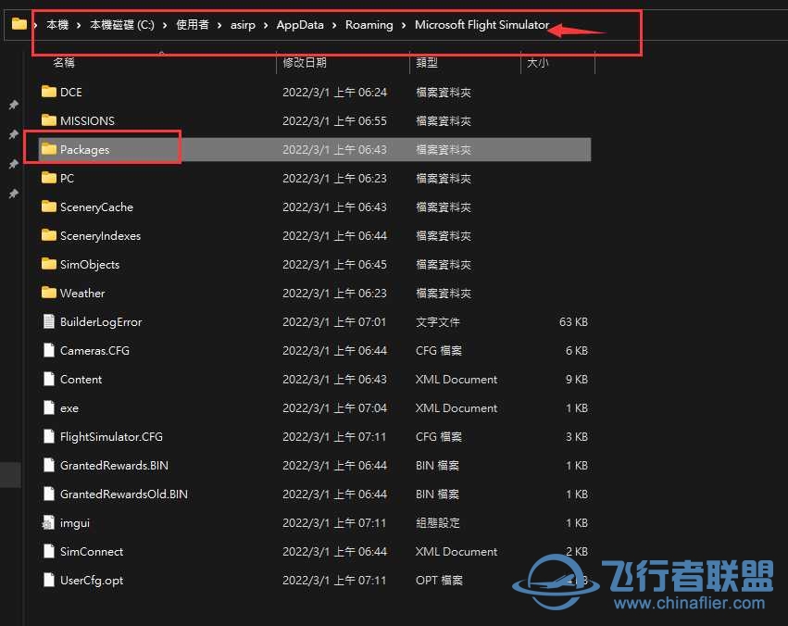Select the BuilderLogError file name
The height and width of the screenshot is (626, 788).
coord(101,322)
